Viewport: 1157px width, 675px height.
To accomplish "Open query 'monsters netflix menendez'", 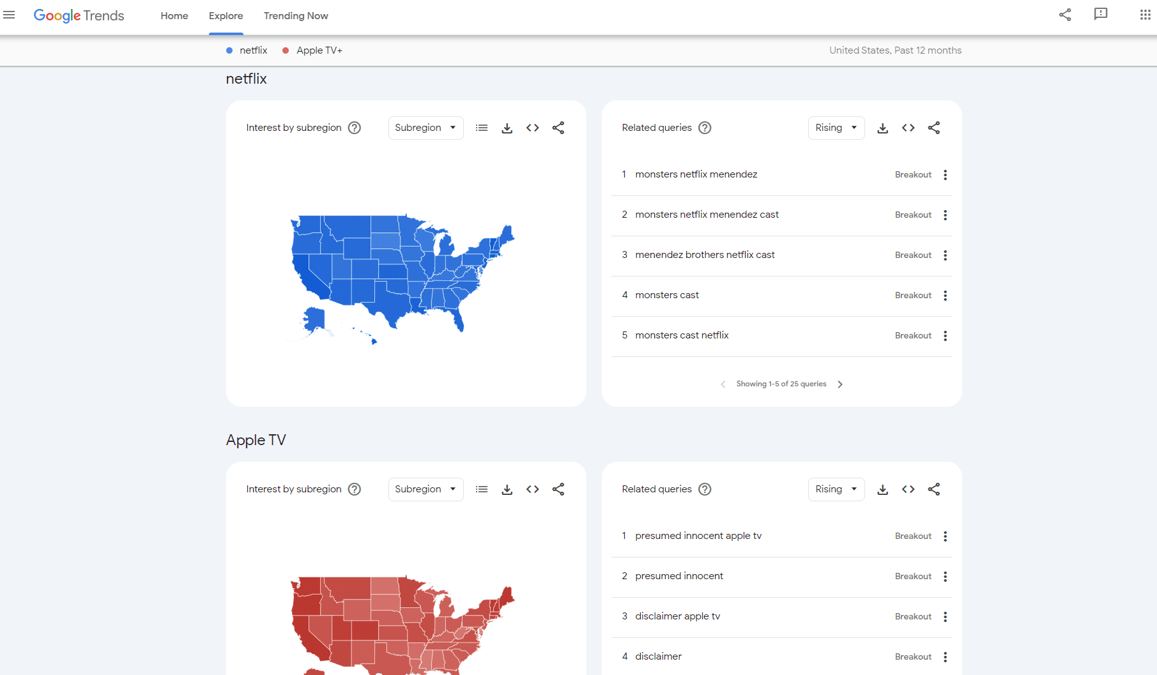I will (696, 174).
